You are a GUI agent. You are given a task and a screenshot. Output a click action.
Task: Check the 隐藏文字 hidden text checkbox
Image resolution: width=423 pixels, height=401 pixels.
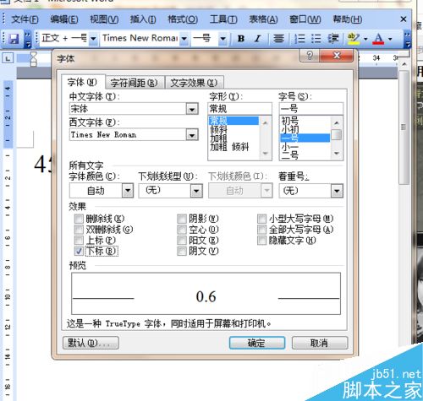click(261, 241)
